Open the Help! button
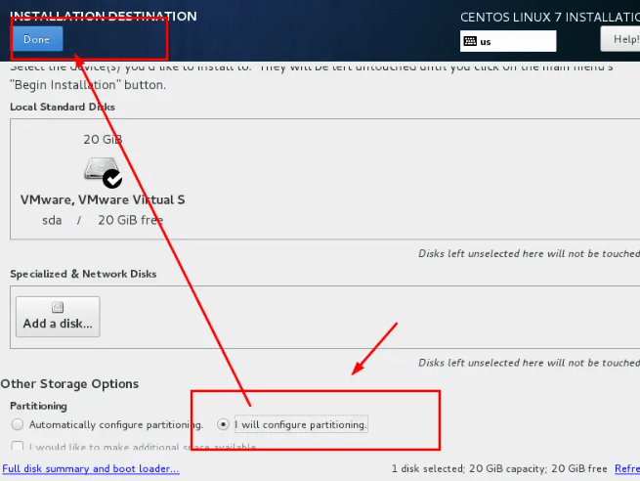This screenshot has height=481, width=640. point(620,39)
